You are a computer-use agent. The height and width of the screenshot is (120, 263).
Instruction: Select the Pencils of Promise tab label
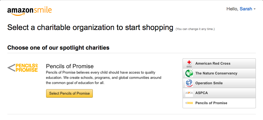[211, 103]
